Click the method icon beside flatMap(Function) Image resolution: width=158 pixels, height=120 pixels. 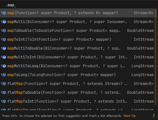coord(3,84)
